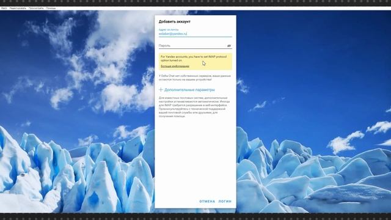
Task: Open the Редактировать menu
Action: pos(18,8)
